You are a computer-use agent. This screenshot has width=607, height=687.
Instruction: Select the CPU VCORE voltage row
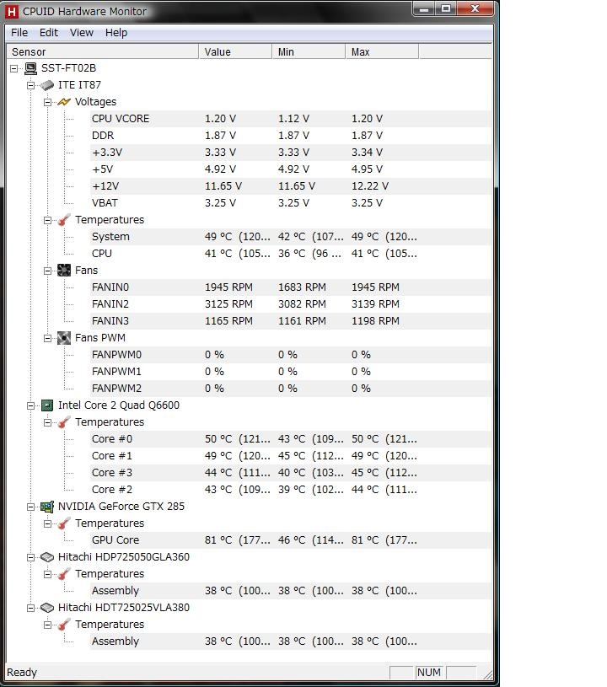point(121,119)
